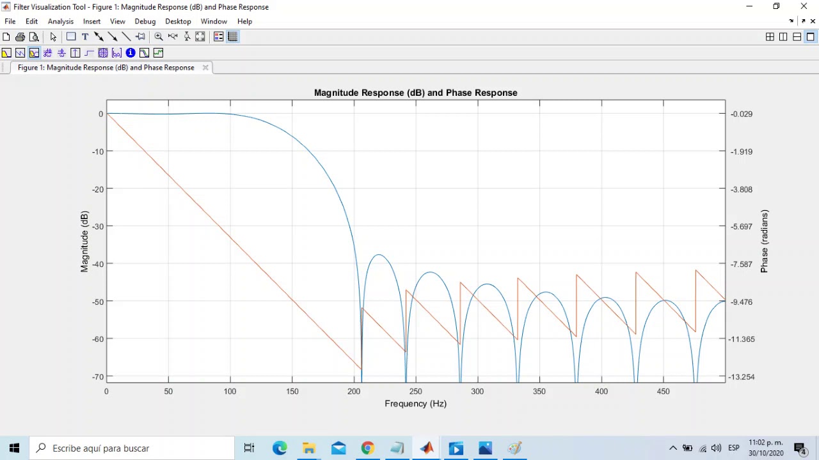Click the Pin to Axes tool
Image resolution: width=819 pixels, height=460 pixels.
140,37
